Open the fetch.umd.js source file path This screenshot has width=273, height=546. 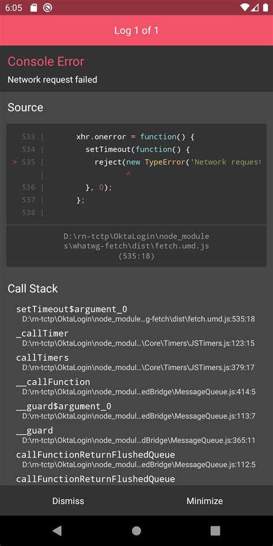click(136, 246)
